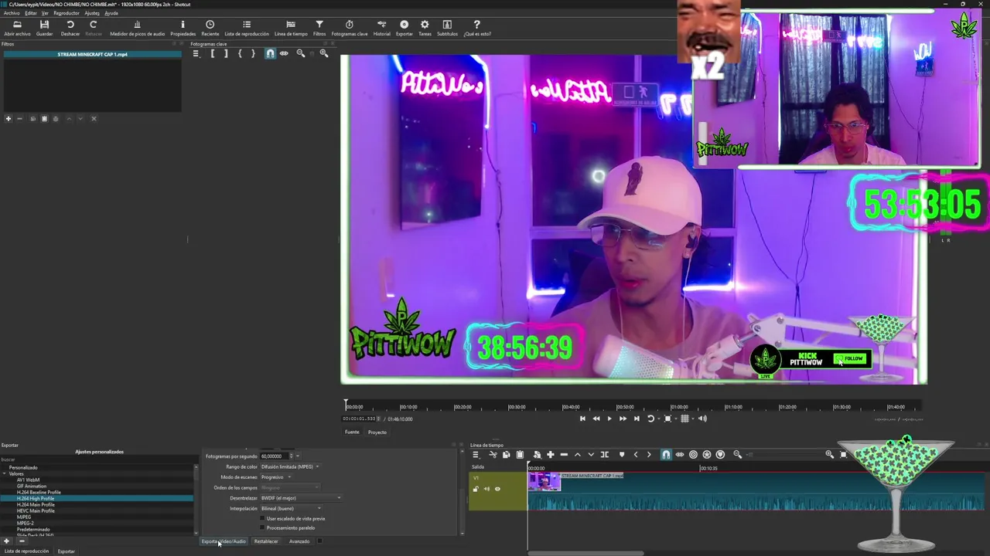Enable Procesamiento paralelo checkbox
The width and height of the screenshot is (990, 556).
pyautogui.click(x=263, y=528)
